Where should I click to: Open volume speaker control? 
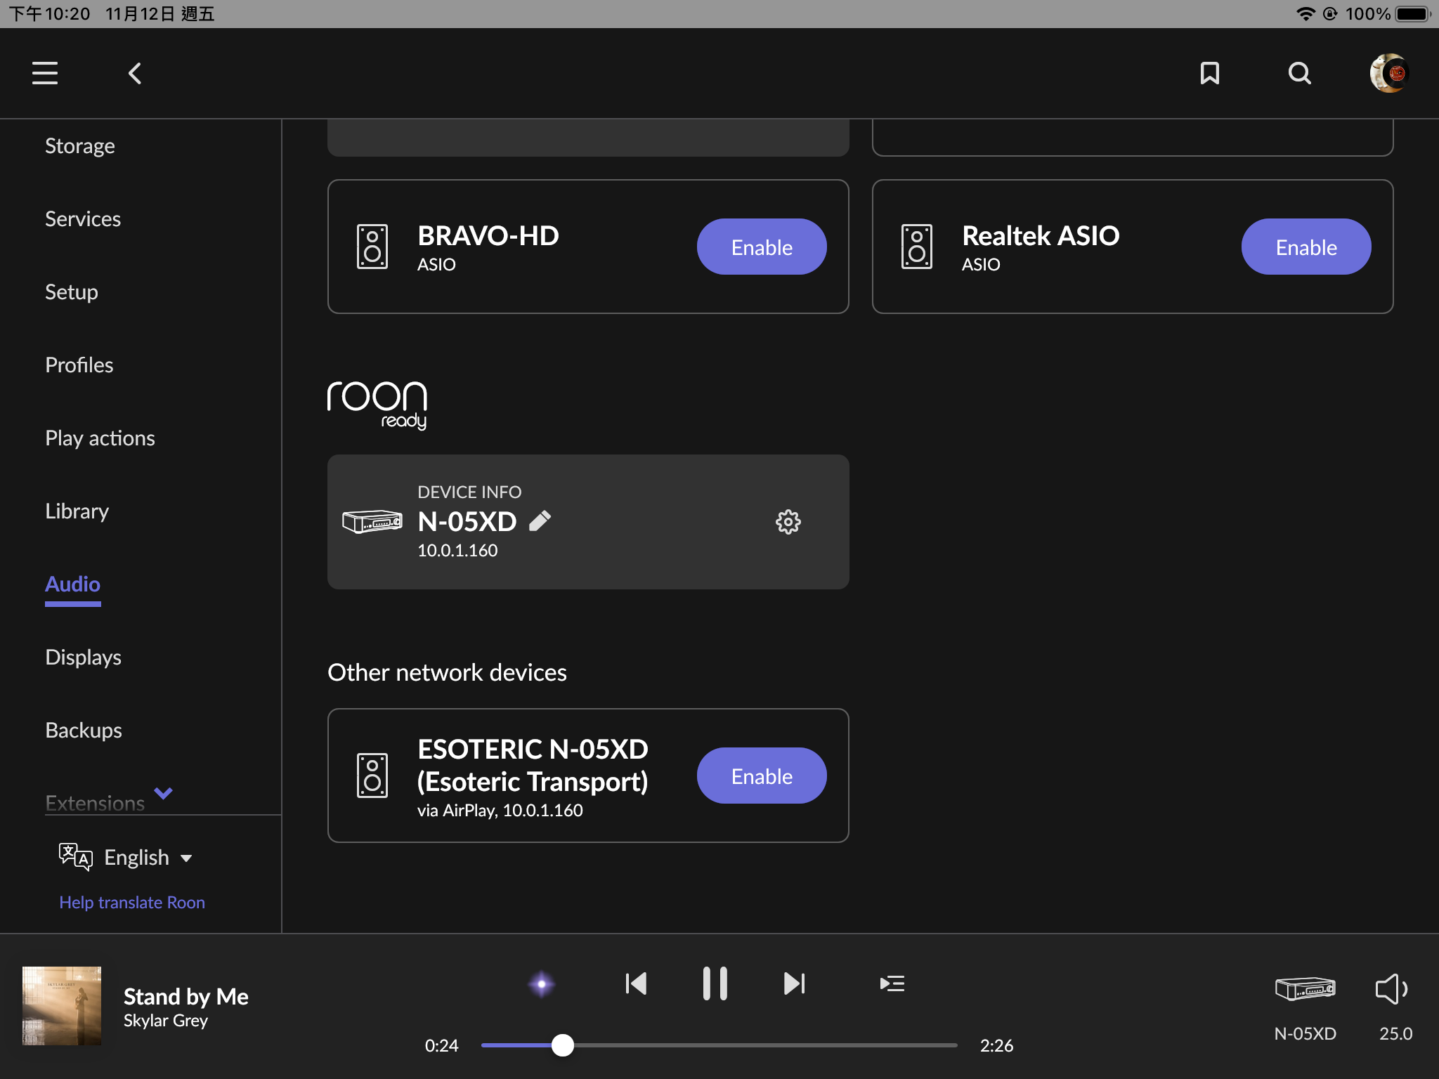click(1391, 989)
